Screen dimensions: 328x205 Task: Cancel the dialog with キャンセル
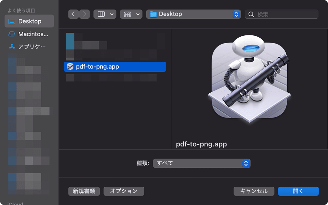point(254,191)
